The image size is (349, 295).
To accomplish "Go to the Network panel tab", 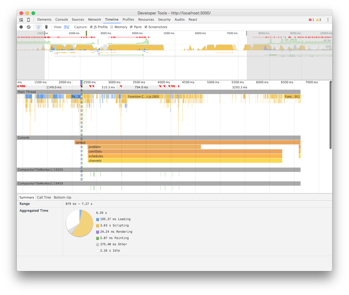I will tap(94, 19).
